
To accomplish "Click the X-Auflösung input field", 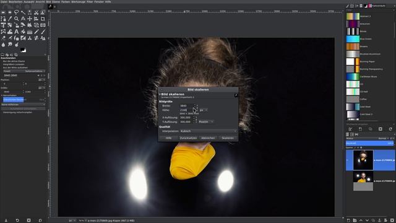I will tap(186, 118).
